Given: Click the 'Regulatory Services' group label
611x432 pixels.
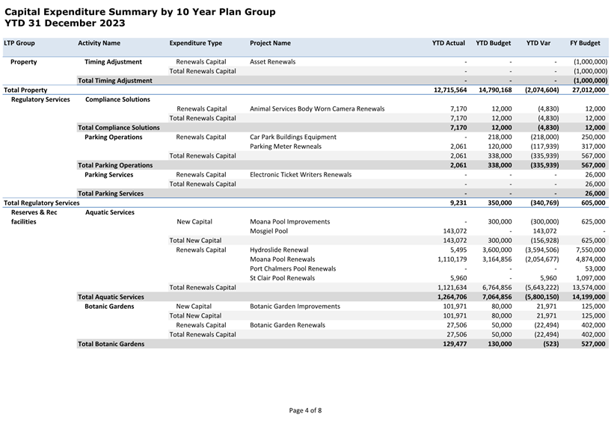Looking at the screenshot, I should 40,99.
